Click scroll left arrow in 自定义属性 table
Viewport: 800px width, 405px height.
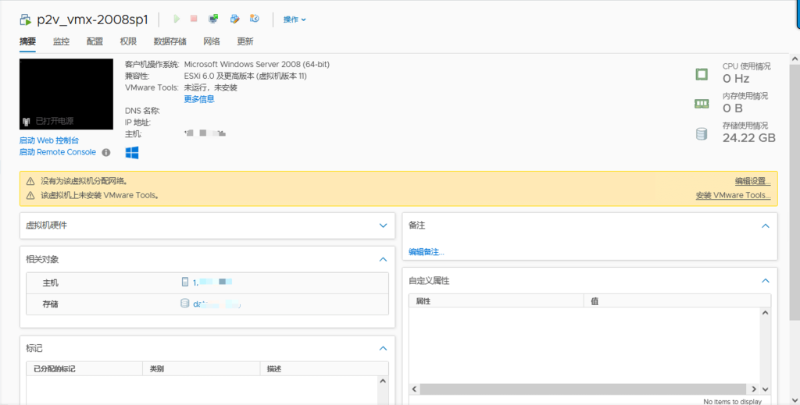(414, 389)
